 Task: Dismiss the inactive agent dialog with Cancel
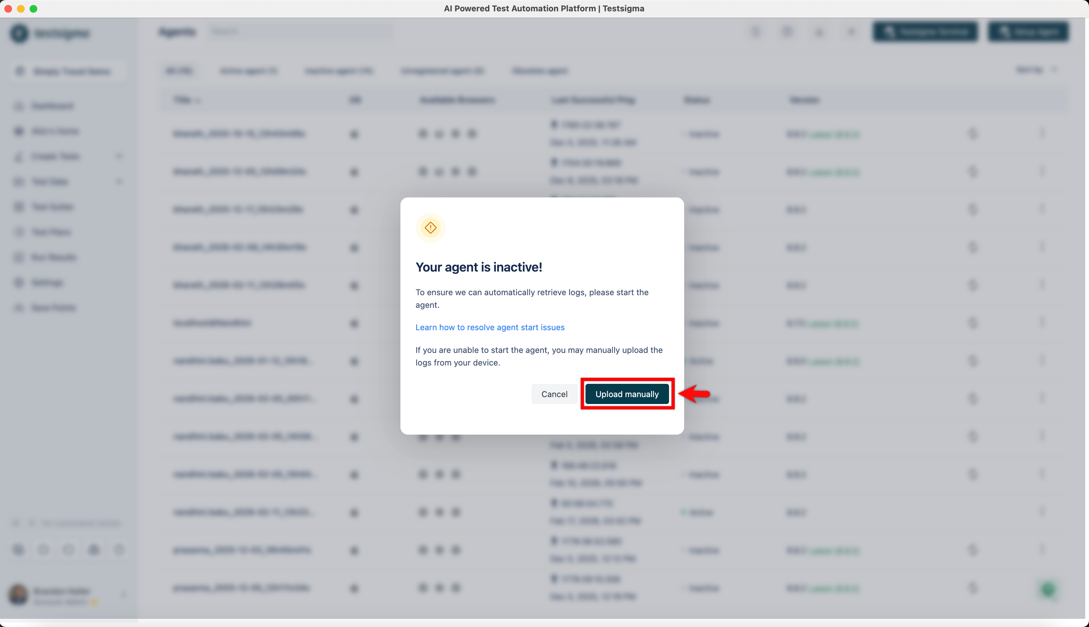pos(554,394)
